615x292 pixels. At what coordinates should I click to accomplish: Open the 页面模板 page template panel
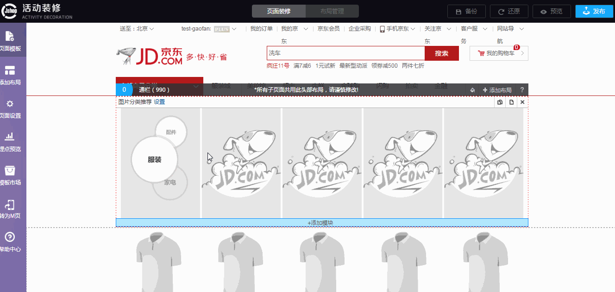(x=11, y=40)
